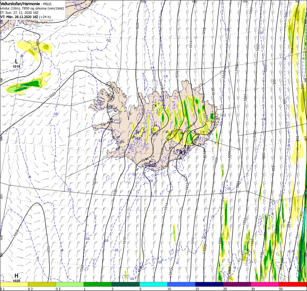Click the light green 0.5 legend swatch
Screen dimensions: 307x291
(70, 284)
